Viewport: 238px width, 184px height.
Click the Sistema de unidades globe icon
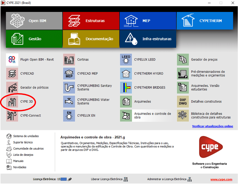point(9,136)
